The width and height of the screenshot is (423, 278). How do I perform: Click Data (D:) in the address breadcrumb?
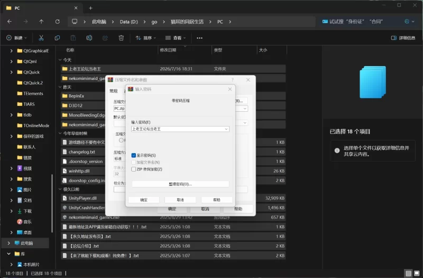[x=128, y=22]
